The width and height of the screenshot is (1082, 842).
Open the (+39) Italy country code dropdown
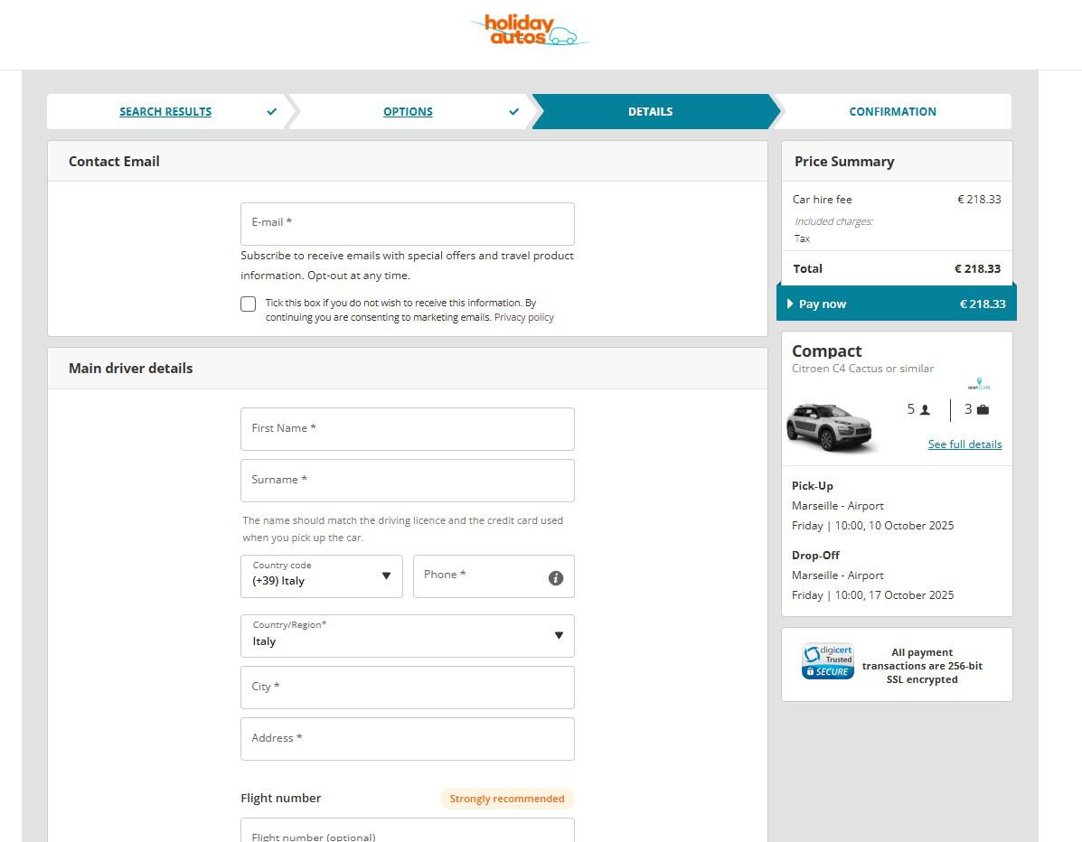(321, 575)
